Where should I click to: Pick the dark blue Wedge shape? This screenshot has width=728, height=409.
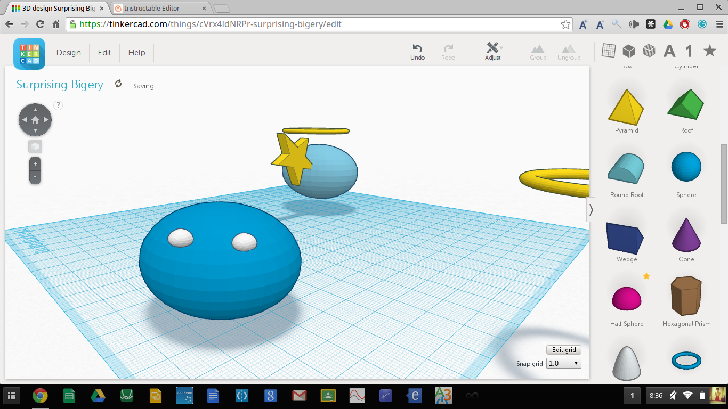coord(625,238)
